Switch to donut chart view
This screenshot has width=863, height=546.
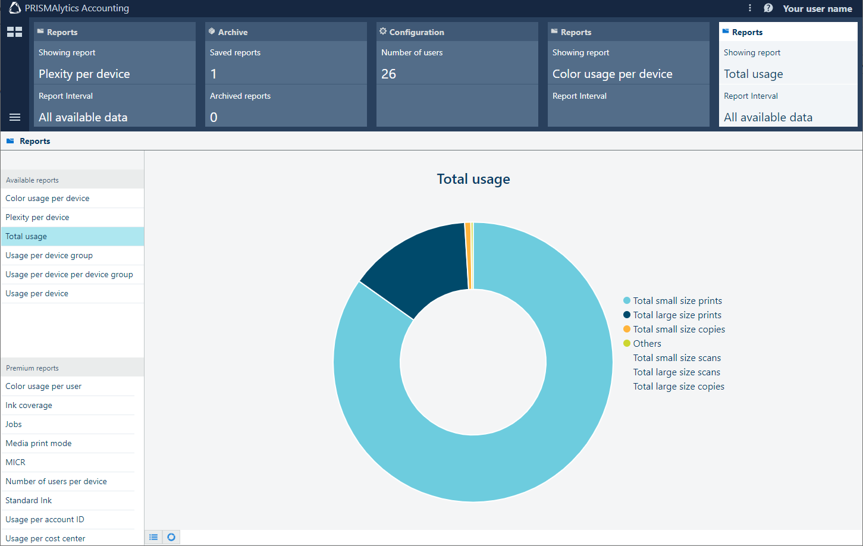coord(171,537)
